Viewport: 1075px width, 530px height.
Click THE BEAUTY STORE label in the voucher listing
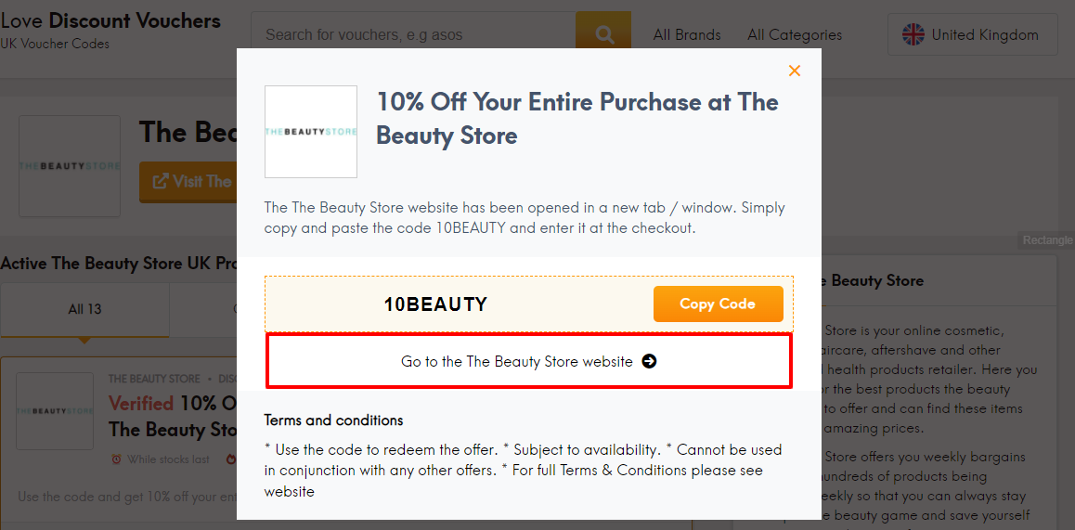(x=154, y=379)
